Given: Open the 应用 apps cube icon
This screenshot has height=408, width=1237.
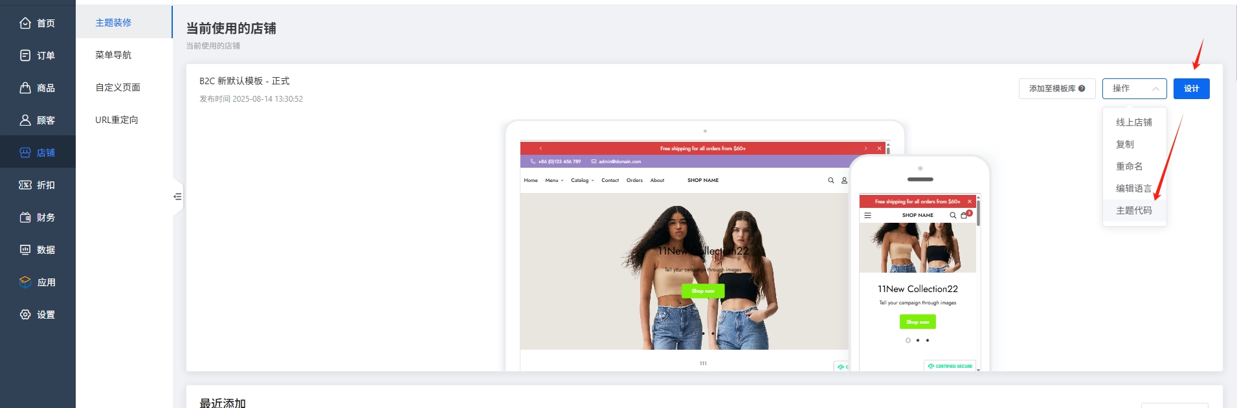Looking at the screenshot, I should click(25, 282).
